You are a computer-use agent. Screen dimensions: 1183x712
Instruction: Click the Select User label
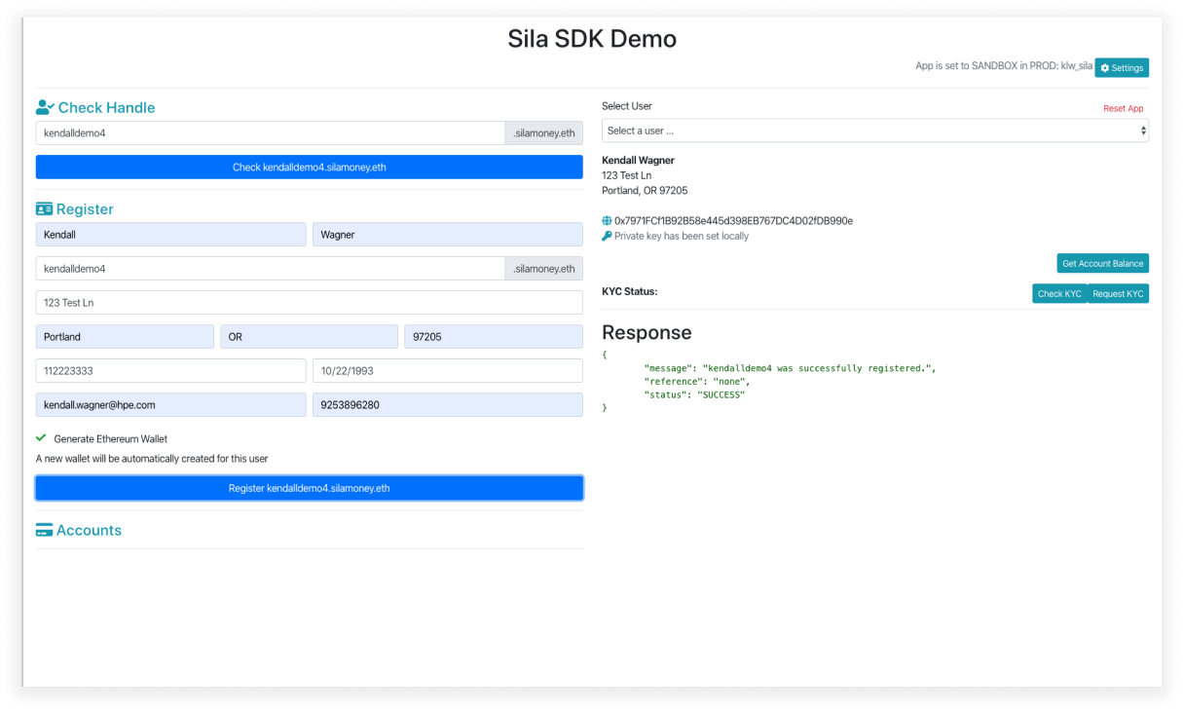click(627, 106)
